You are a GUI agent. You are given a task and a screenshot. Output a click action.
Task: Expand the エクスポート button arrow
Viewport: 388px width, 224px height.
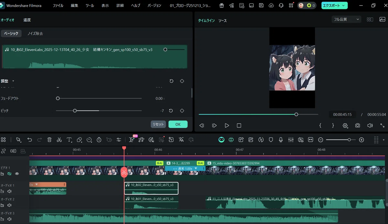(x=343, y=5)
